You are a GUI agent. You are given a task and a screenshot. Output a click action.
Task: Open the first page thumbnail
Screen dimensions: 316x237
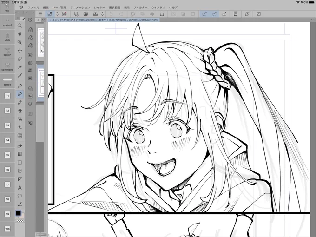(41, 42)
